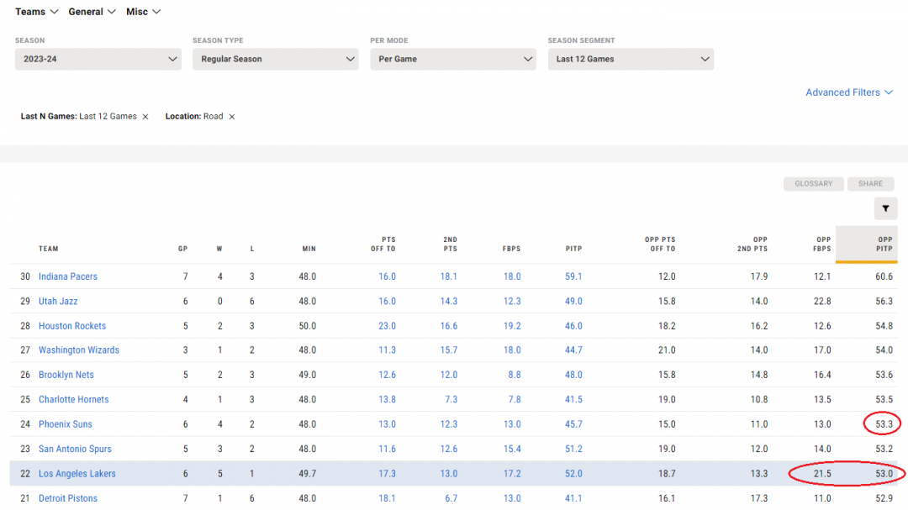Open the Per Mode dropdown

(453, 59)
